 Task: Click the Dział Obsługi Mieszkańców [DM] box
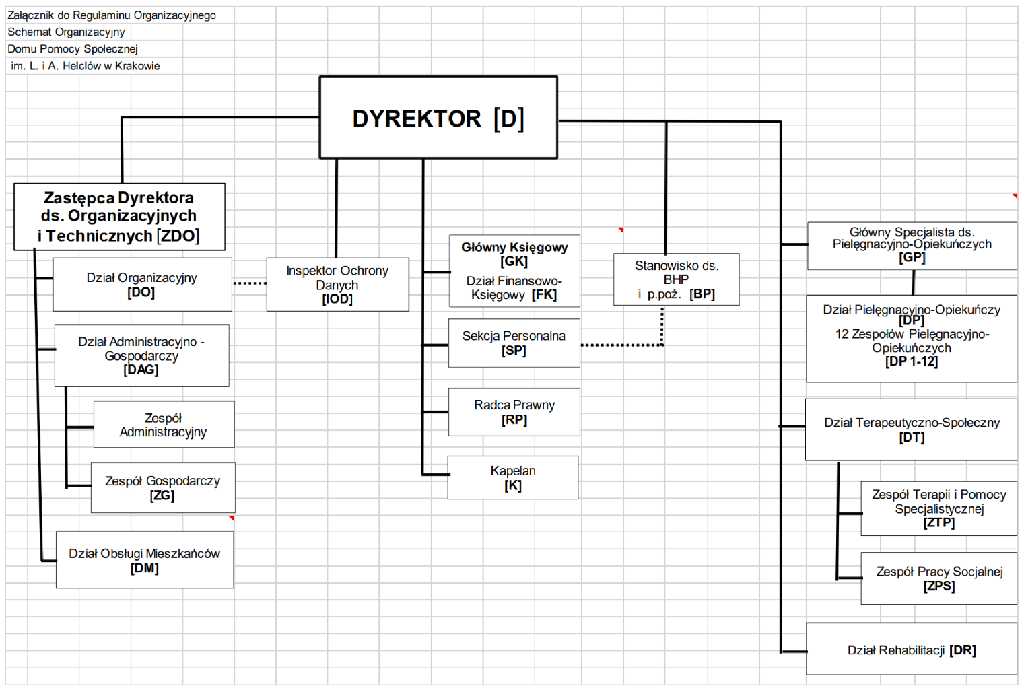(145, 560)
